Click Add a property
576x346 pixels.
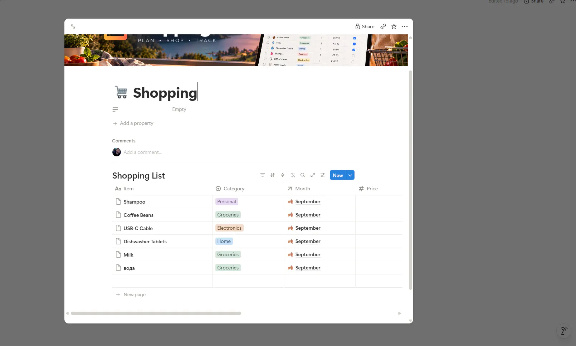[133, 123]
